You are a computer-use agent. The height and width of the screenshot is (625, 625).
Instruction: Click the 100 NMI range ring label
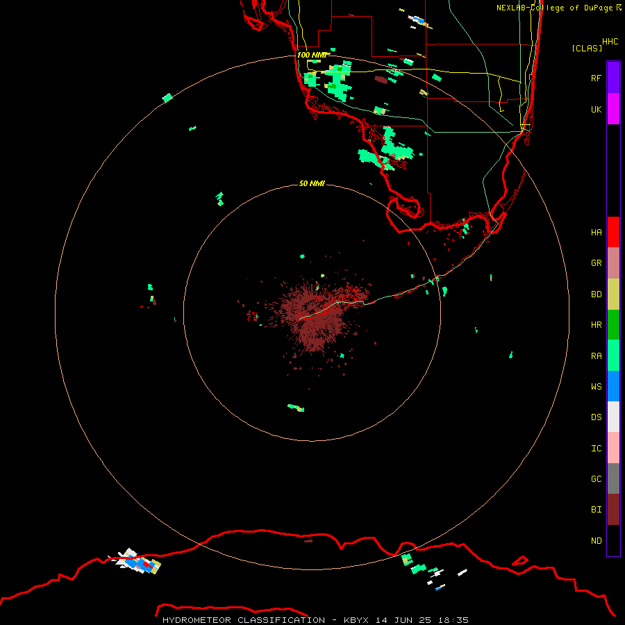click(312, 55)
